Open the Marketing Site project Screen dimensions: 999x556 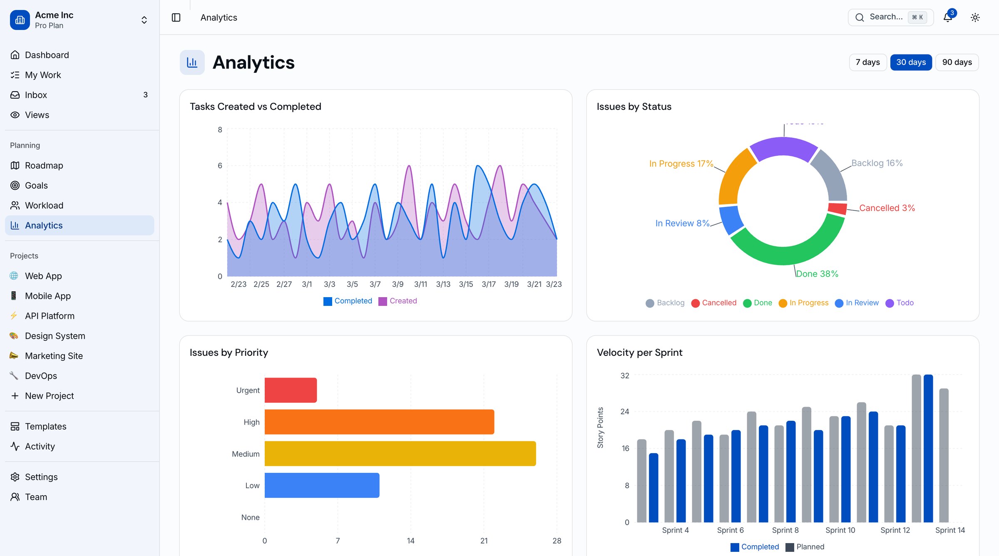pyautogui.click(x=80, y=355)
